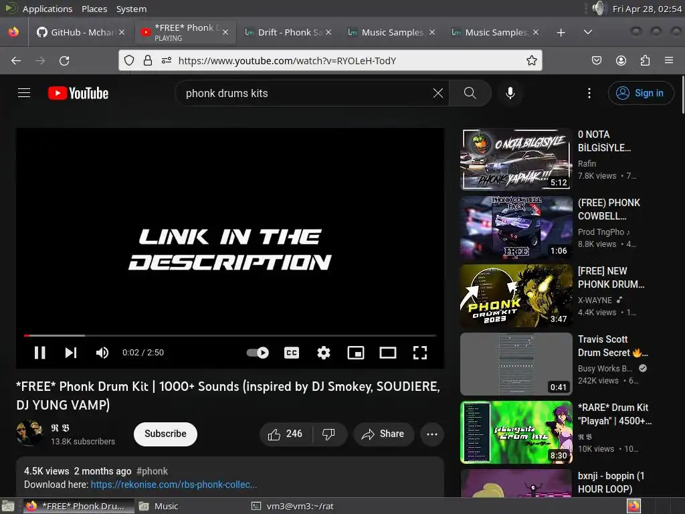685x514 pixels.
Task: Open Firefox account icon
Action: click(x=621, y=61)
